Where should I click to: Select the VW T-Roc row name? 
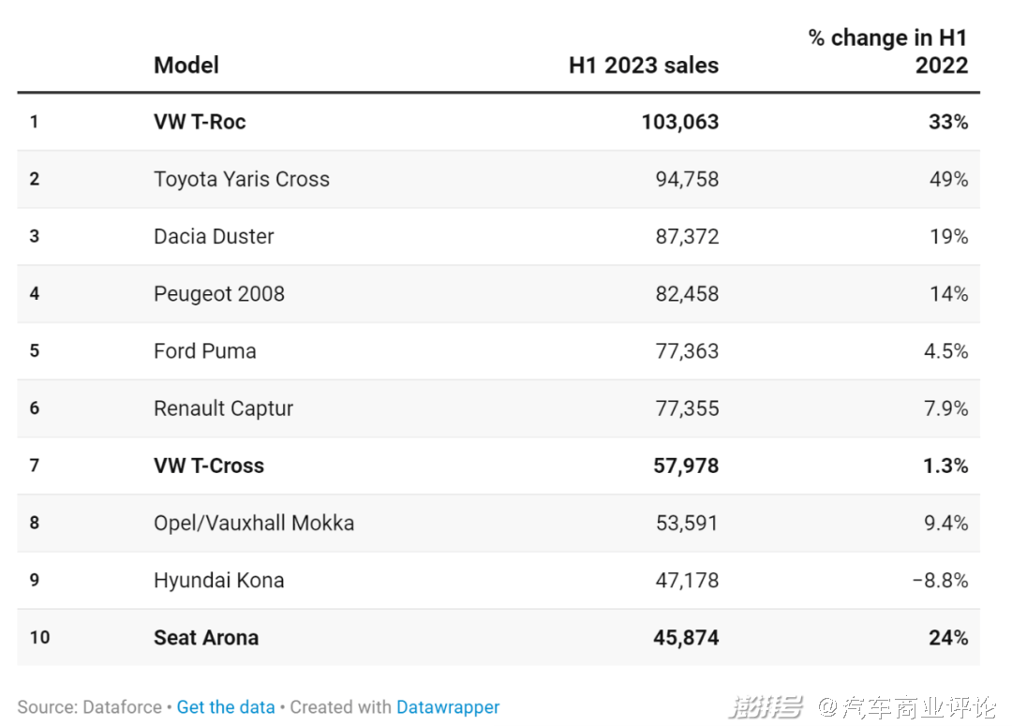(x=200, y=122)
